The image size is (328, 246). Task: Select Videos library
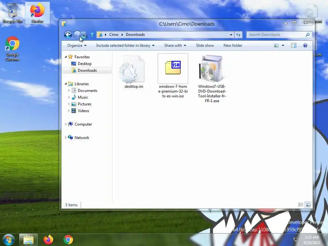click(x=80, y=111)
